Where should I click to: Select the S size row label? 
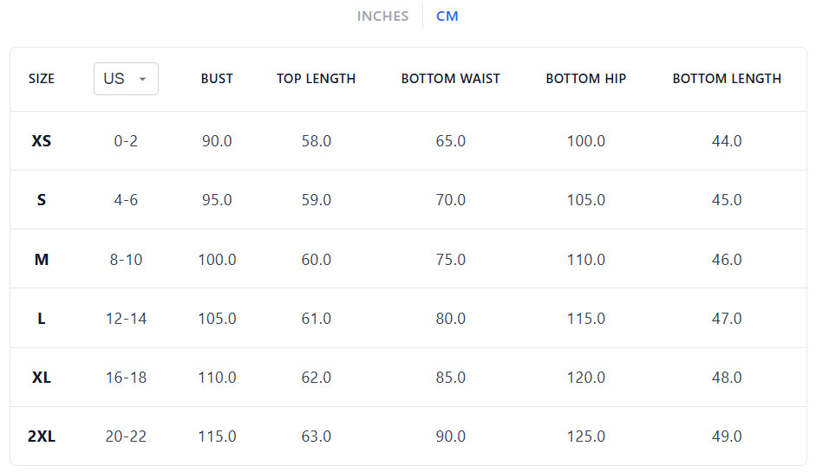(x=42, y=200)
